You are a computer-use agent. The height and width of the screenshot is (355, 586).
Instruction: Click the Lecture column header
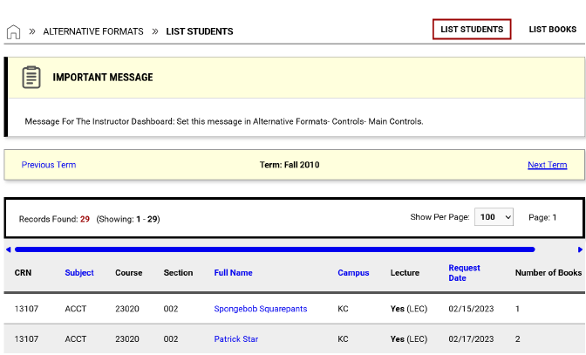(405, 273)
